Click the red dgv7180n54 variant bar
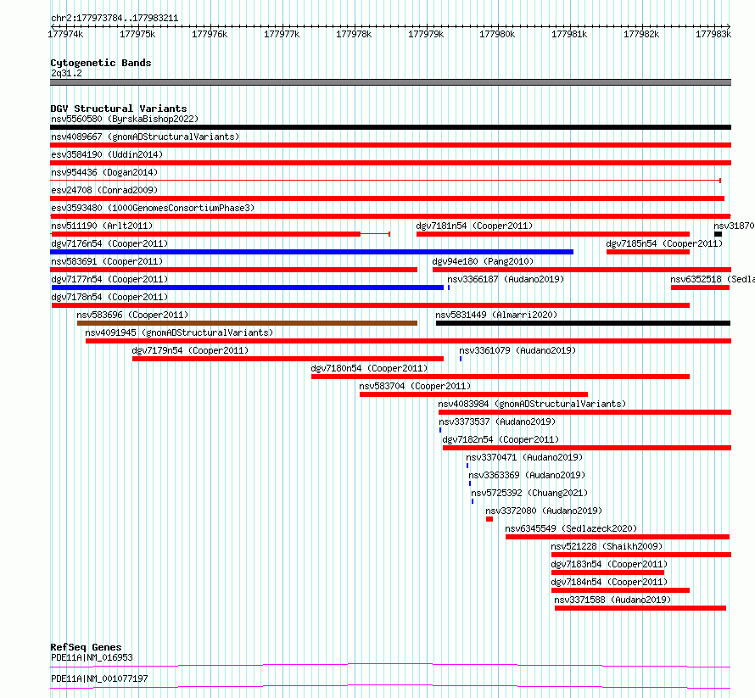The height and width of the screenshot is (698, 755). coord(501,377)
